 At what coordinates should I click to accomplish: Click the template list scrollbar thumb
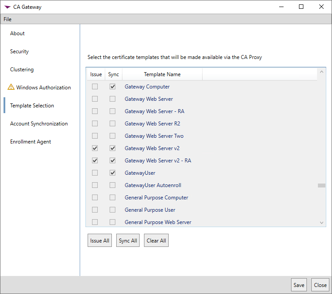[321, 186]
